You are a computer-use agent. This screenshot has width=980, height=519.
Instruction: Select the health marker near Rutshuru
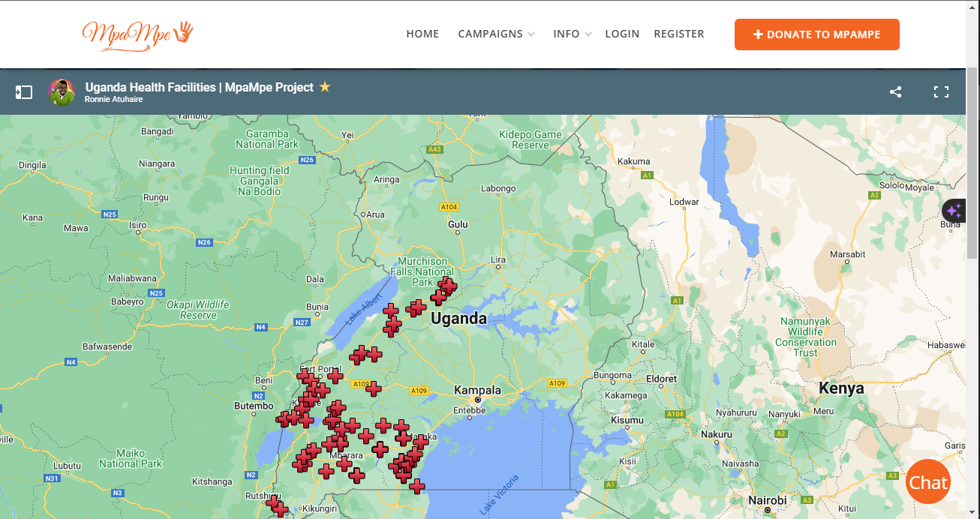[x=275, y=502]
